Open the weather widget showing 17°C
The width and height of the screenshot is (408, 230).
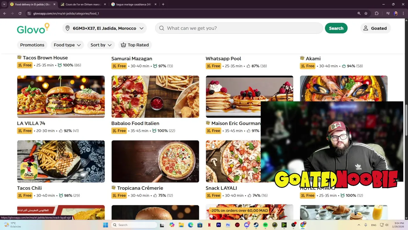click(12, 225)
